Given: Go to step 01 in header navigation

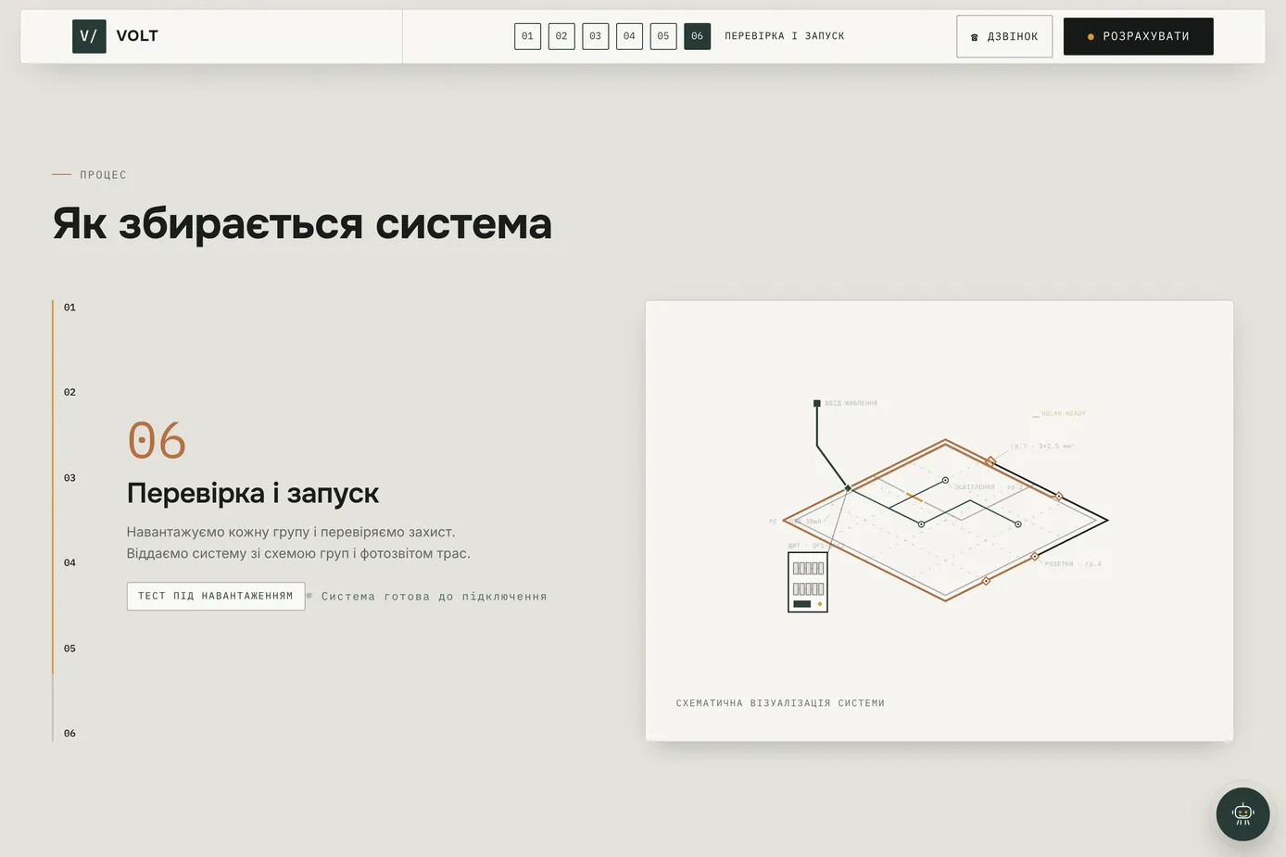Looking at the screenshot, I should [x=527, y=36].
